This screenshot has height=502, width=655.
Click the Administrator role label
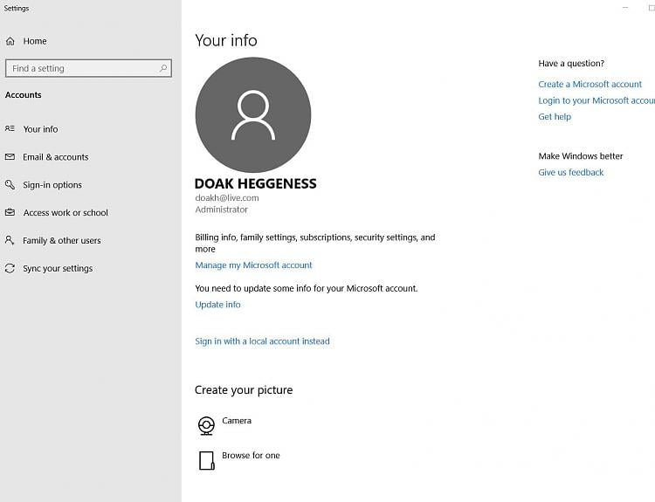222,210
